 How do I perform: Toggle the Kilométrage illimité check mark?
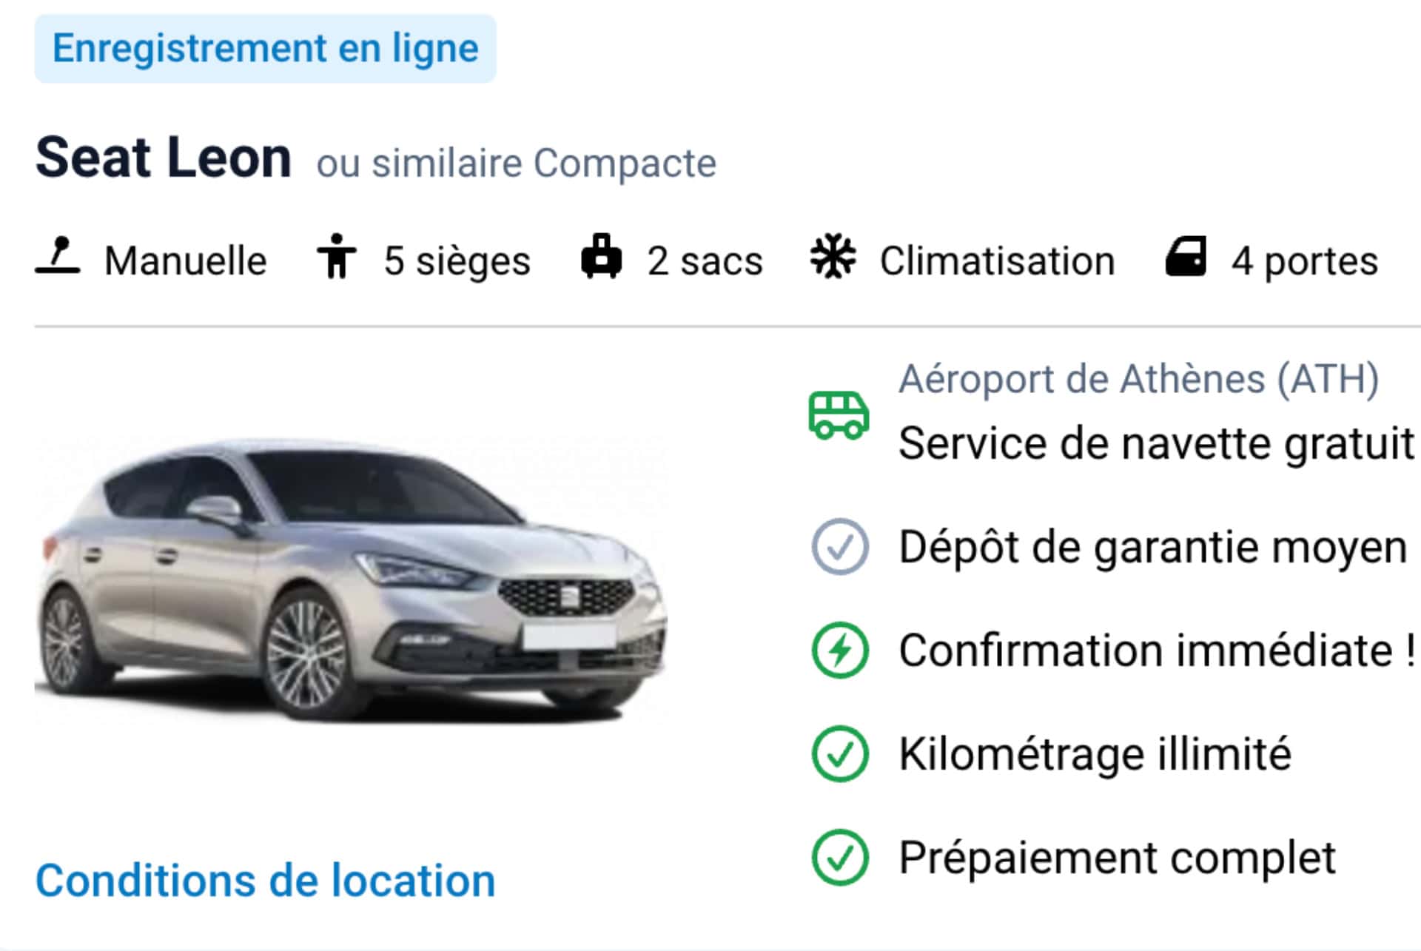pyautogui.click(x=839, y=753)
